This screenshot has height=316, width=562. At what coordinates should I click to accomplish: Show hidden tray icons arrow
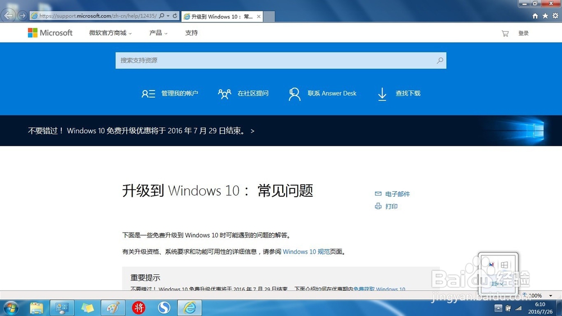pos(498,308)
